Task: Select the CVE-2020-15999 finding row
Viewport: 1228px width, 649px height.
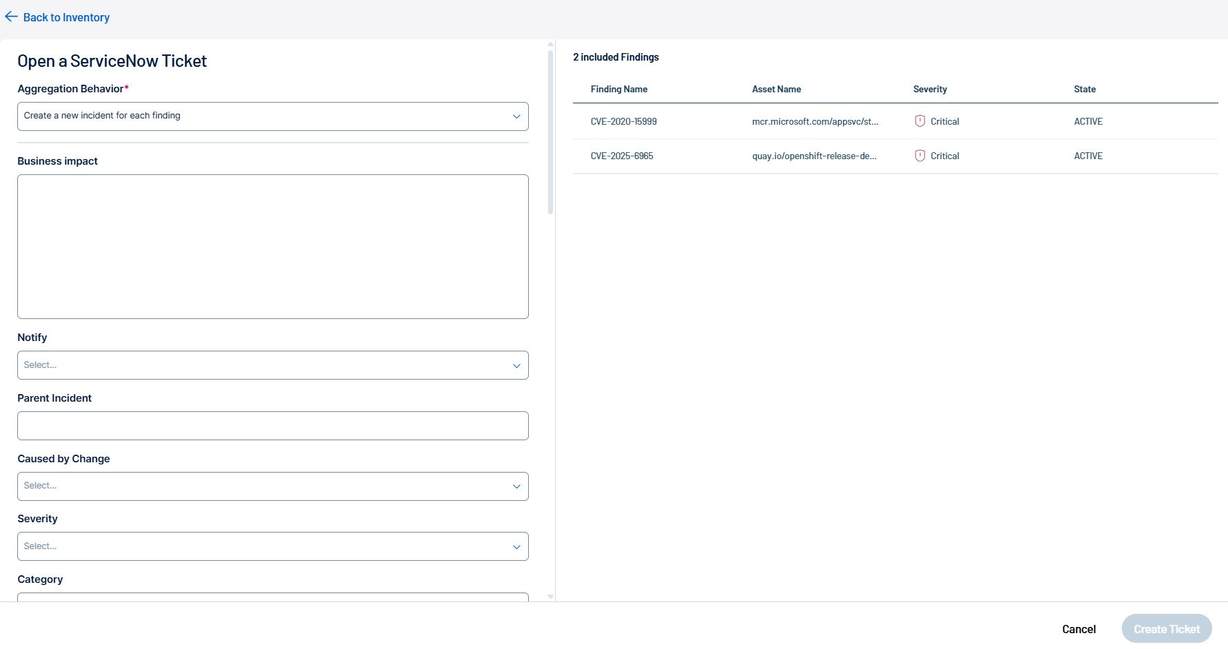Action: (623, 121)
